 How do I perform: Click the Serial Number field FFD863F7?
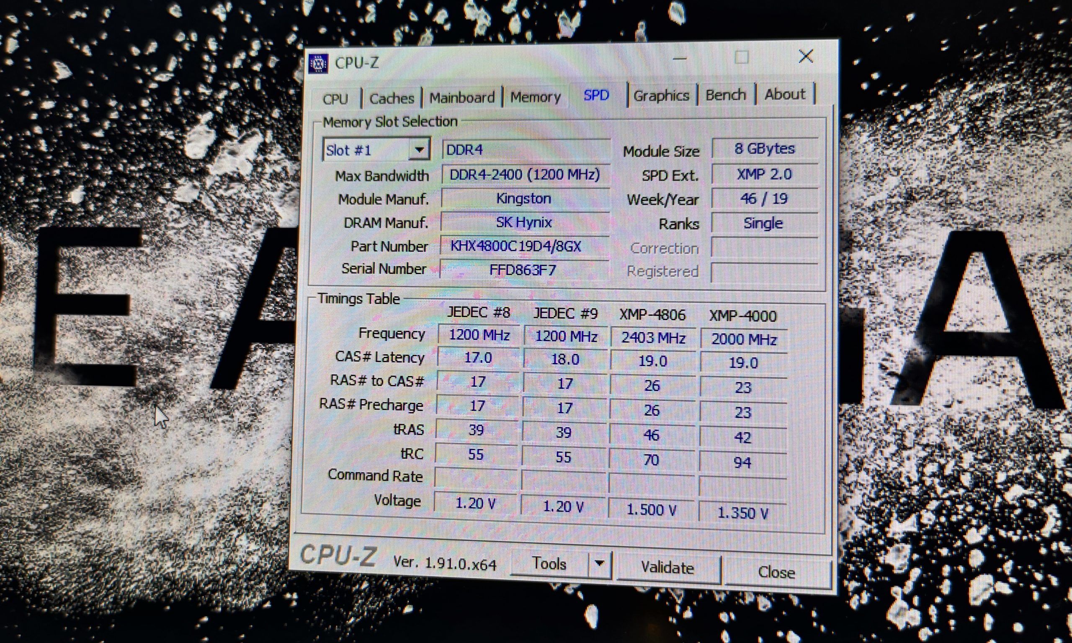522,270
